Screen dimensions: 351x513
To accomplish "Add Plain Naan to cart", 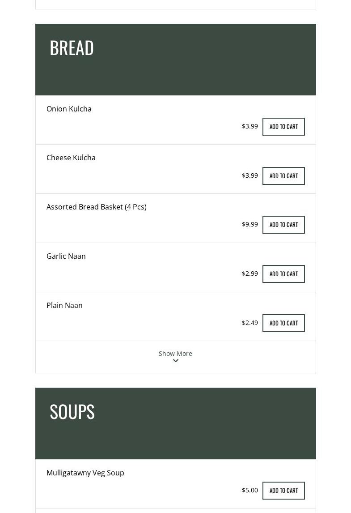I will (283, 323).
